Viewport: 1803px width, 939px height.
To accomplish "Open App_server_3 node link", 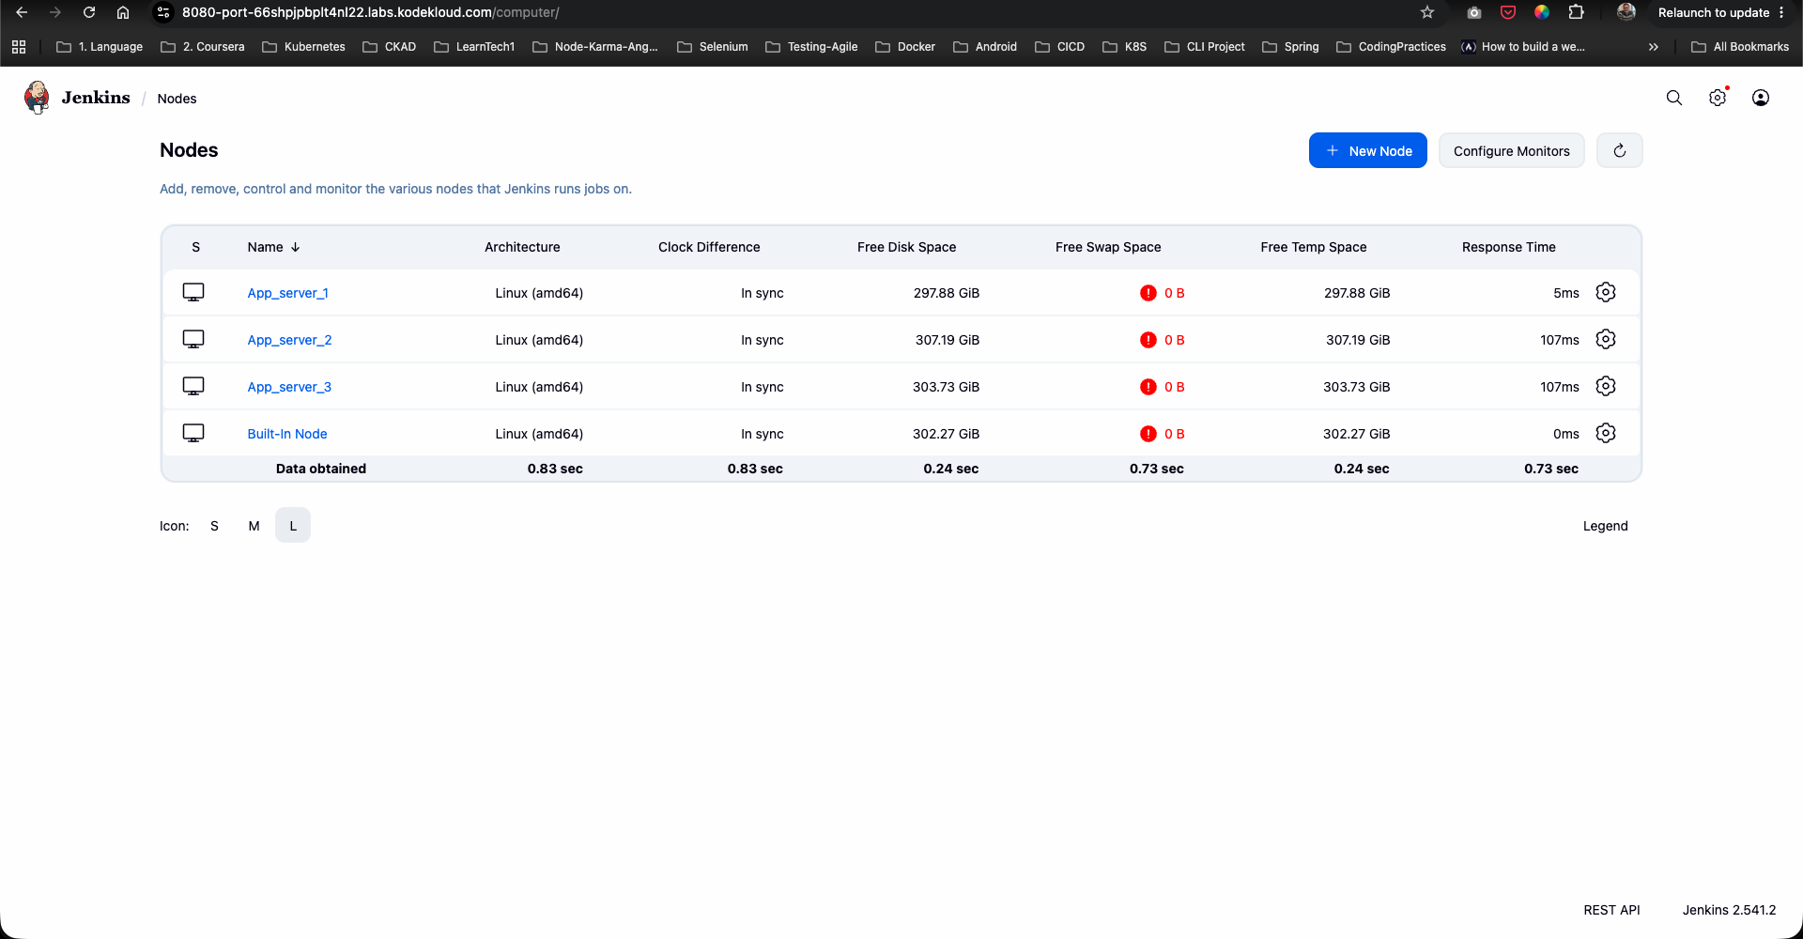I will 289,387.
